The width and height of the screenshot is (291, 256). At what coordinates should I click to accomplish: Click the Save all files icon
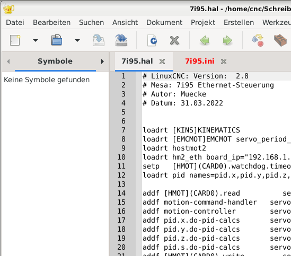click(121, 40)
